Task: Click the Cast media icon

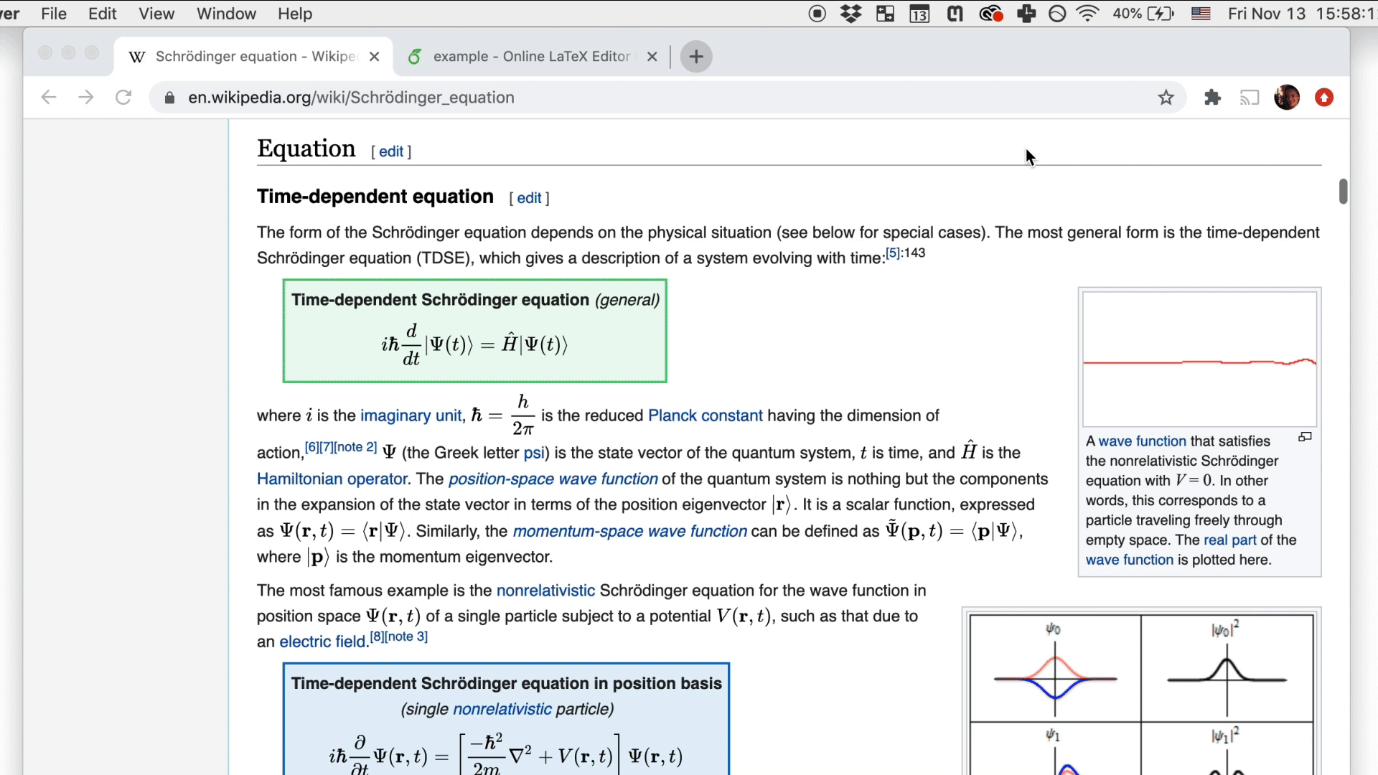Action: click(x=1250, y=98)
